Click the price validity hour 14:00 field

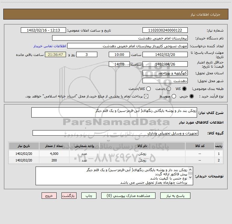[x=119, y=64]
